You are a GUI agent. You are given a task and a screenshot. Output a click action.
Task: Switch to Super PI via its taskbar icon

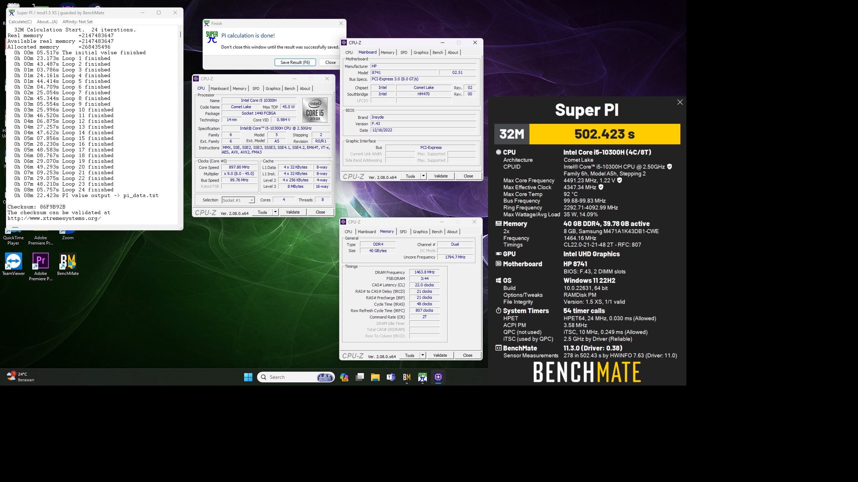coord(423,377)
